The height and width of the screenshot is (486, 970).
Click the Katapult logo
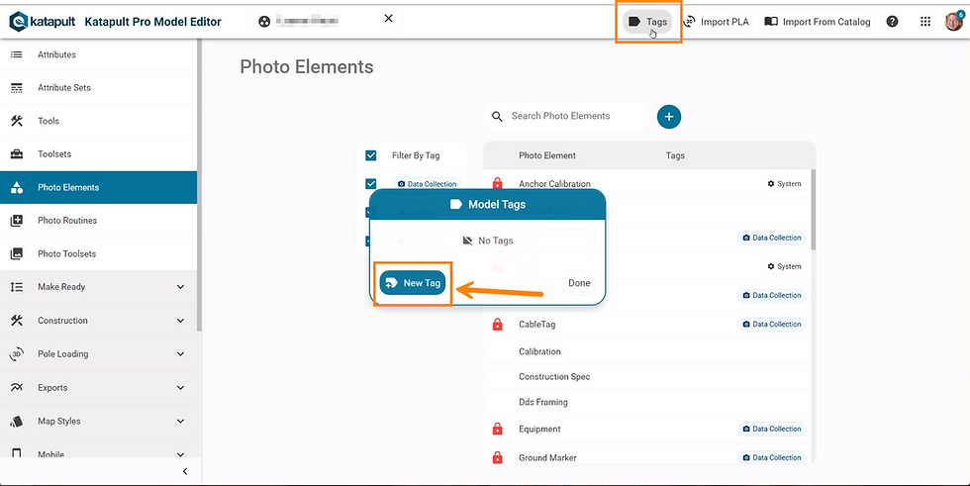click(x=41, y=22)
